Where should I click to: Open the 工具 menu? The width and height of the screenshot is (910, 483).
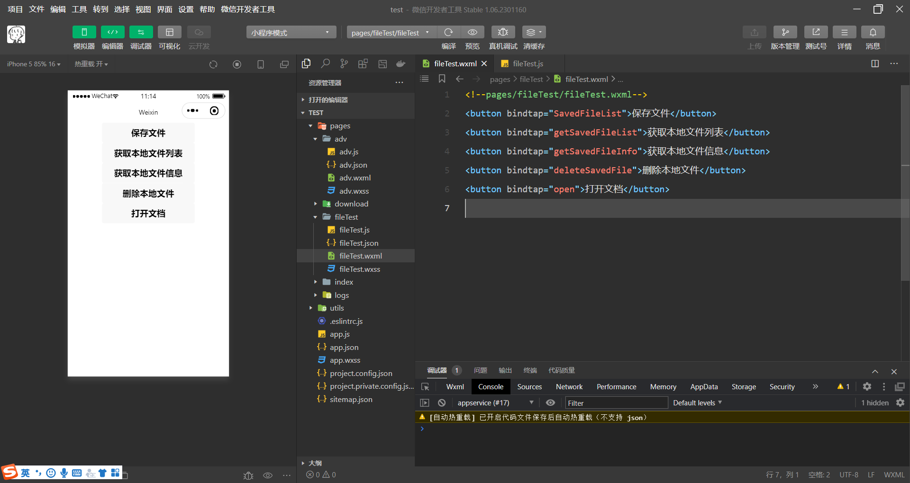(79, 9)
